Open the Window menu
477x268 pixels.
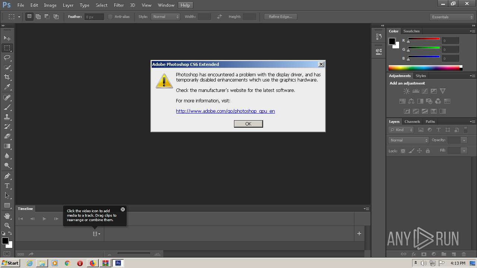pos(166,5)
